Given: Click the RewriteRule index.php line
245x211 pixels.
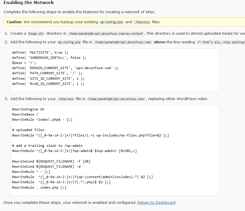Looking at the screenshot, I should [x=39, y=187].
